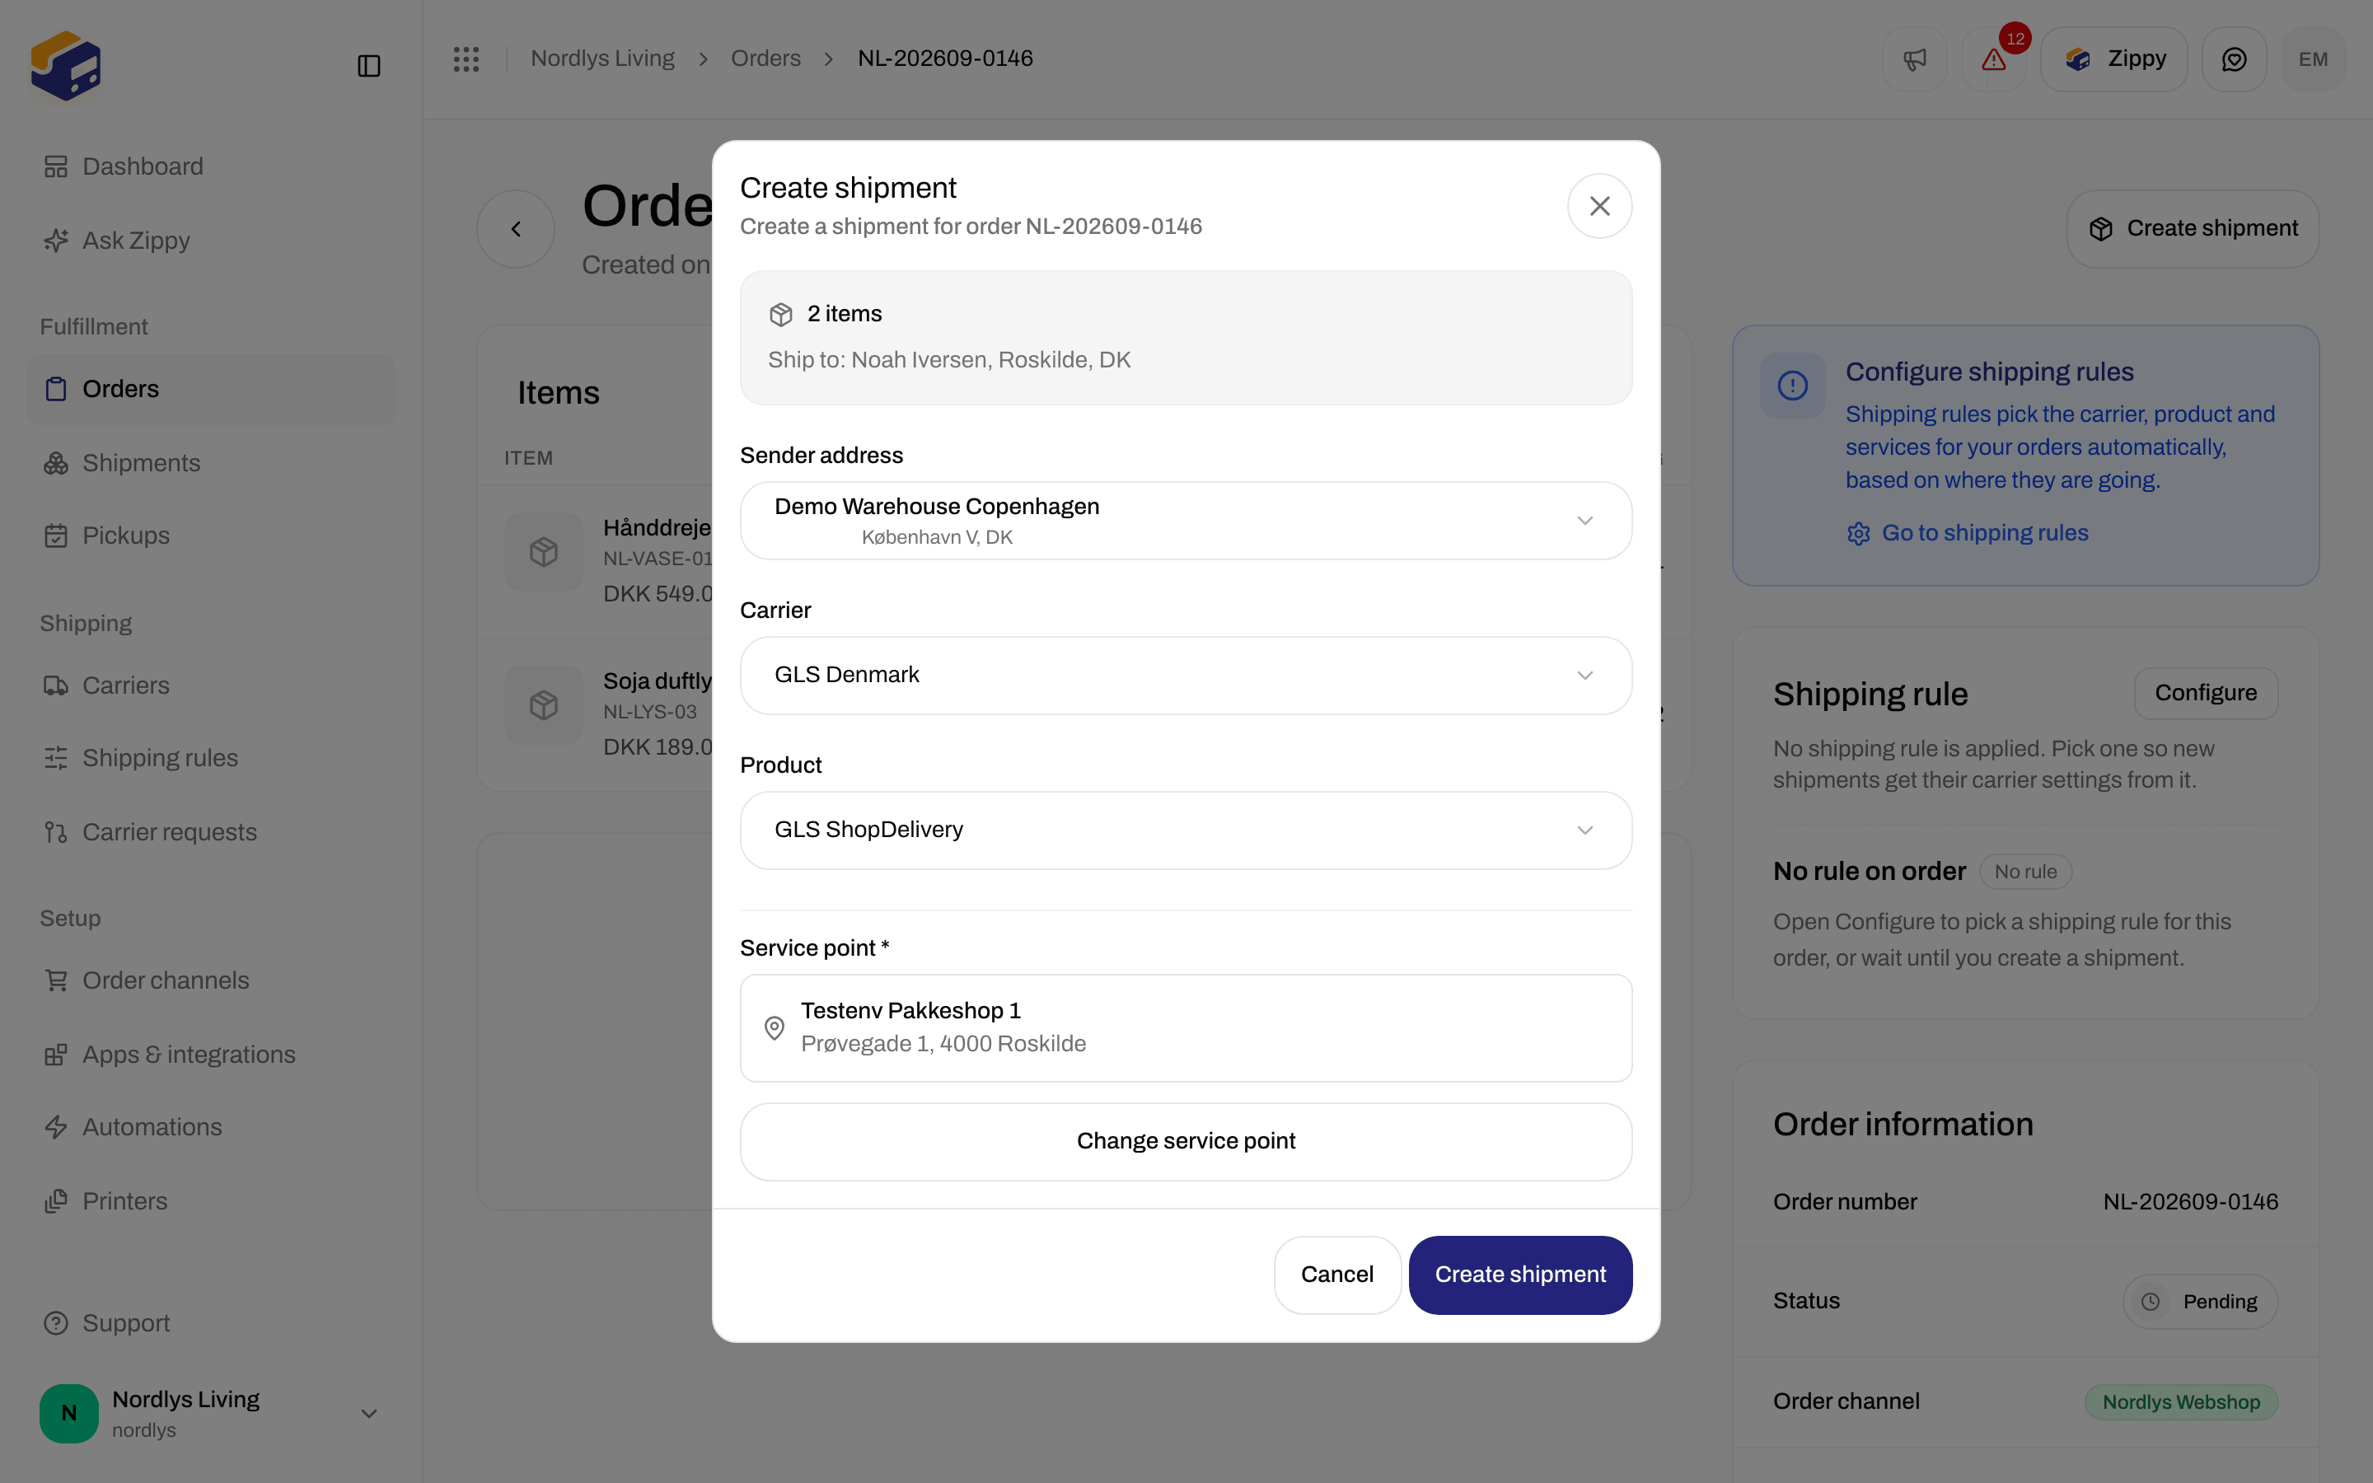Open Ask Zippy in the sidebar

(x=210, y=241)
